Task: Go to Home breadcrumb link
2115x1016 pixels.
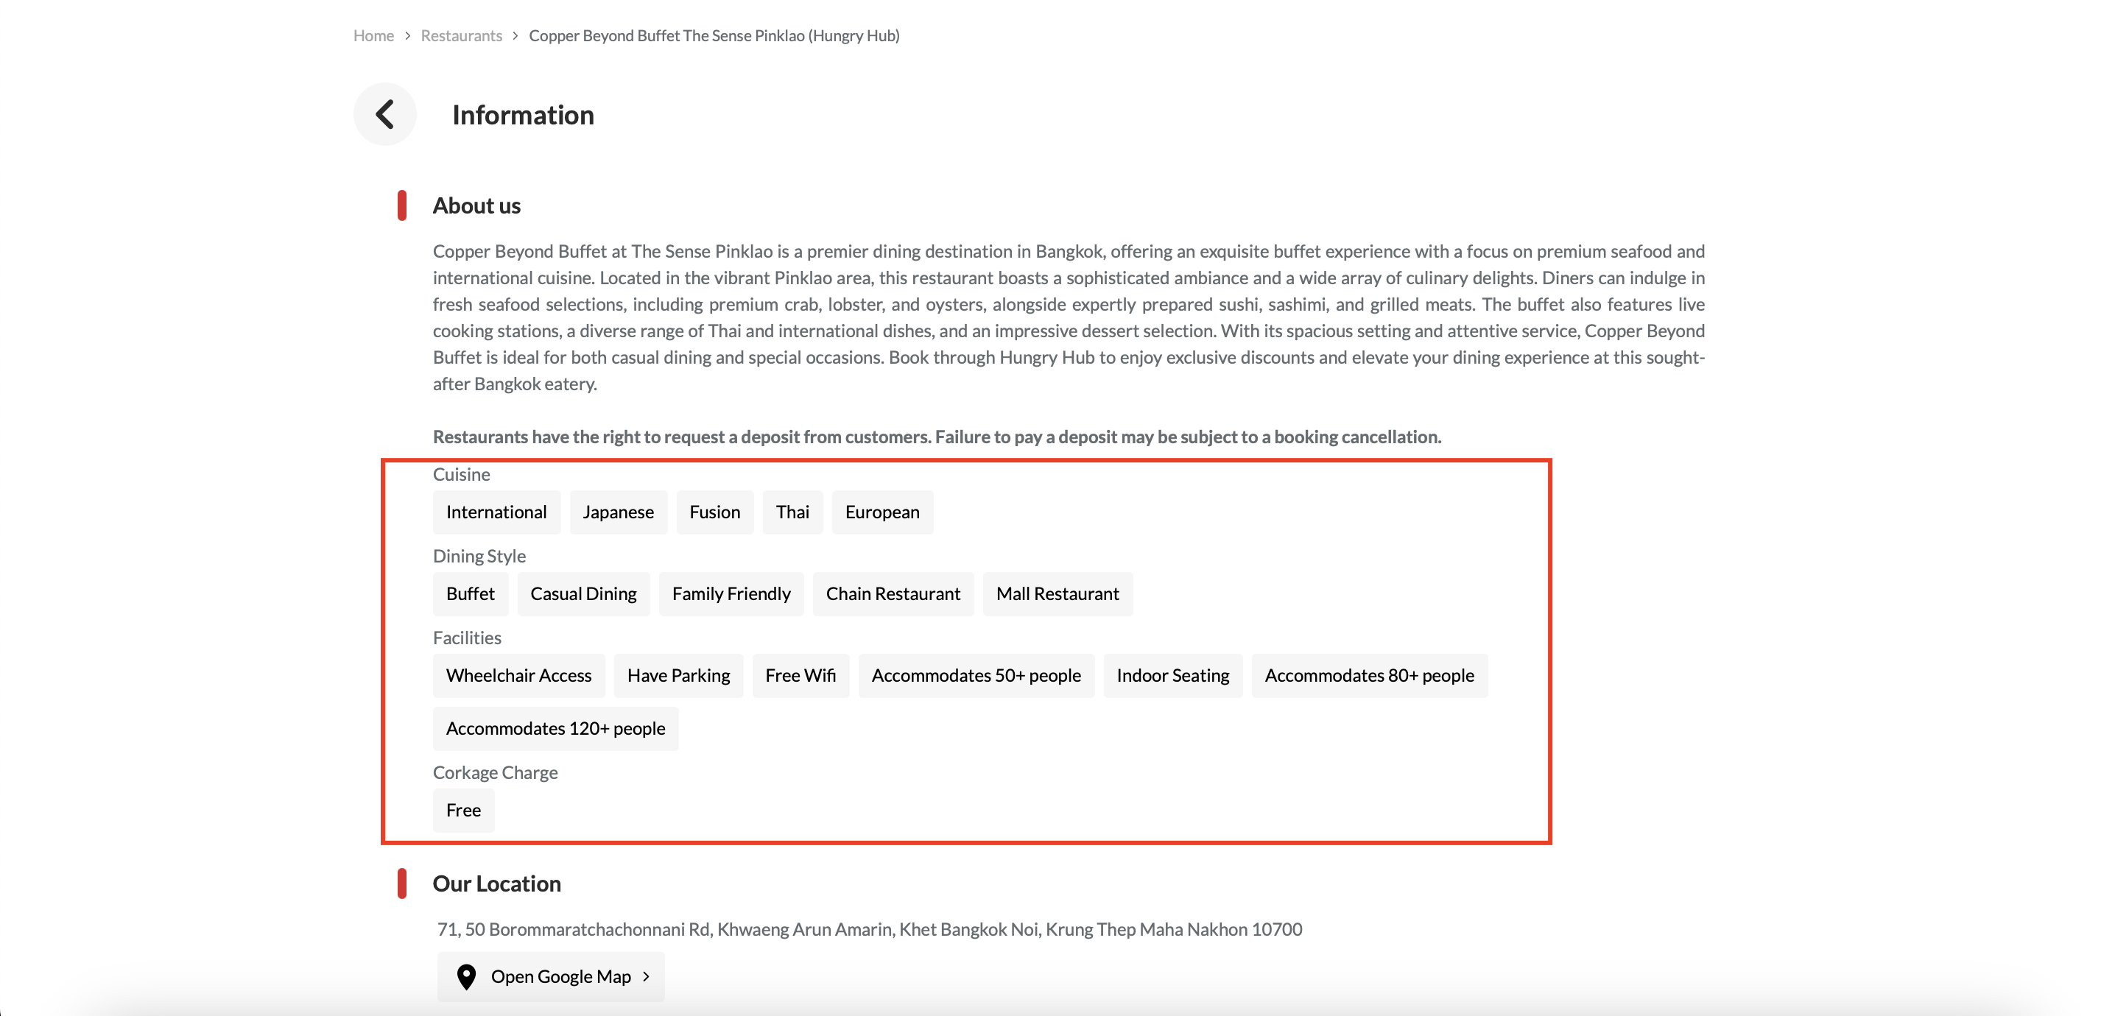Action: coord(373,35)
